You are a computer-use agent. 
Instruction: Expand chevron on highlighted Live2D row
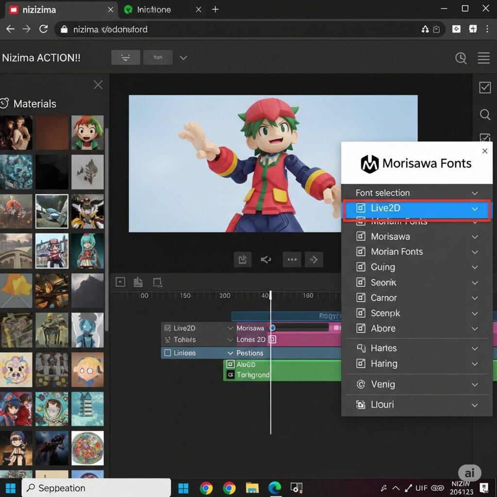coord(475,209)
